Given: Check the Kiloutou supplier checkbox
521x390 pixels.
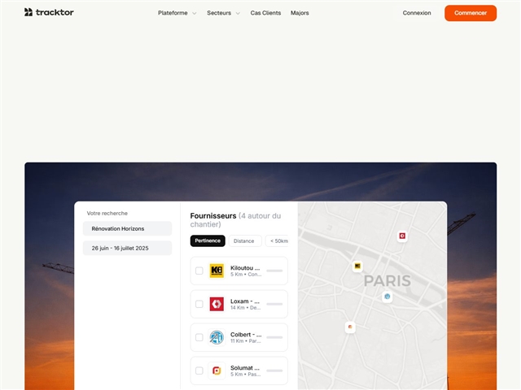Looking at the screenshot, I should tap(199, 271).
